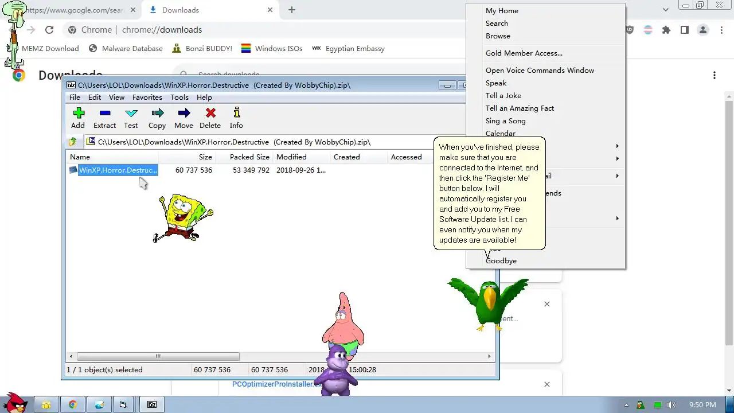
Task: Open the Windows ISOs bookmark
Action: [x=272, y=49]
